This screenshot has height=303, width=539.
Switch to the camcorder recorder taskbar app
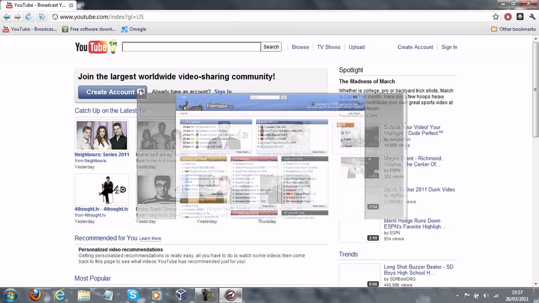click(206, 295)
